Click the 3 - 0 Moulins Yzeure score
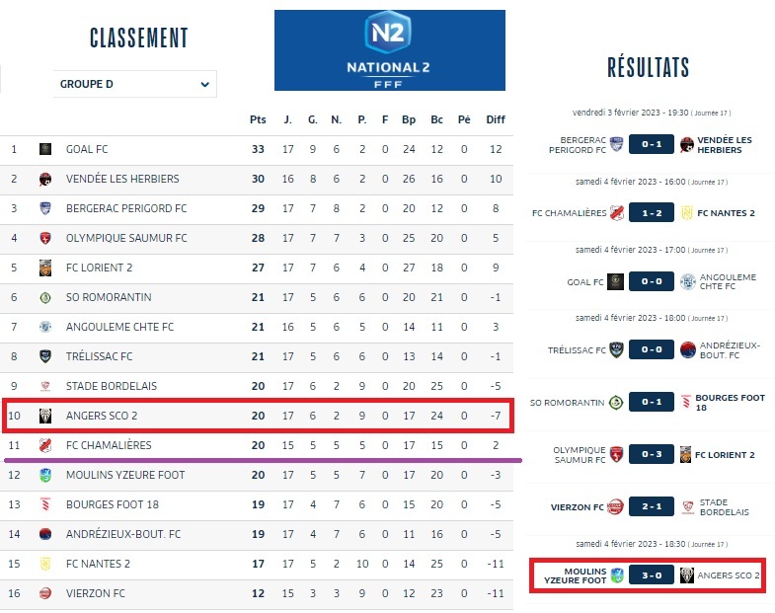775x613 pixels. [650, 575]
